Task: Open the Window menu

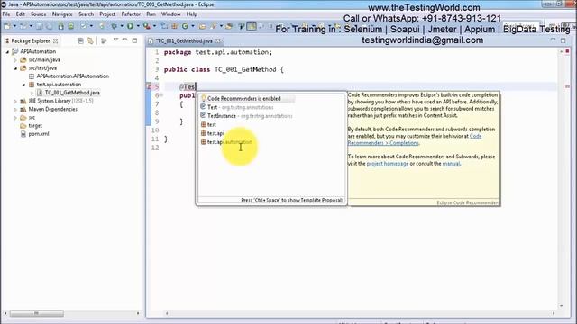Action: click(170, 14)
